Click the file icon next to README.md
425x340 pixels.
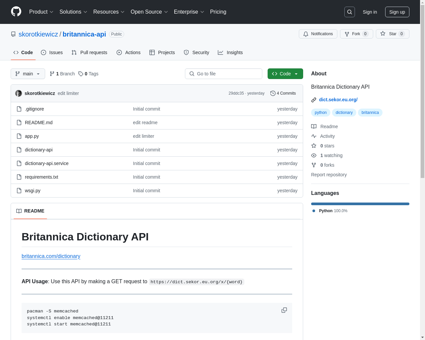pos(19,123)
